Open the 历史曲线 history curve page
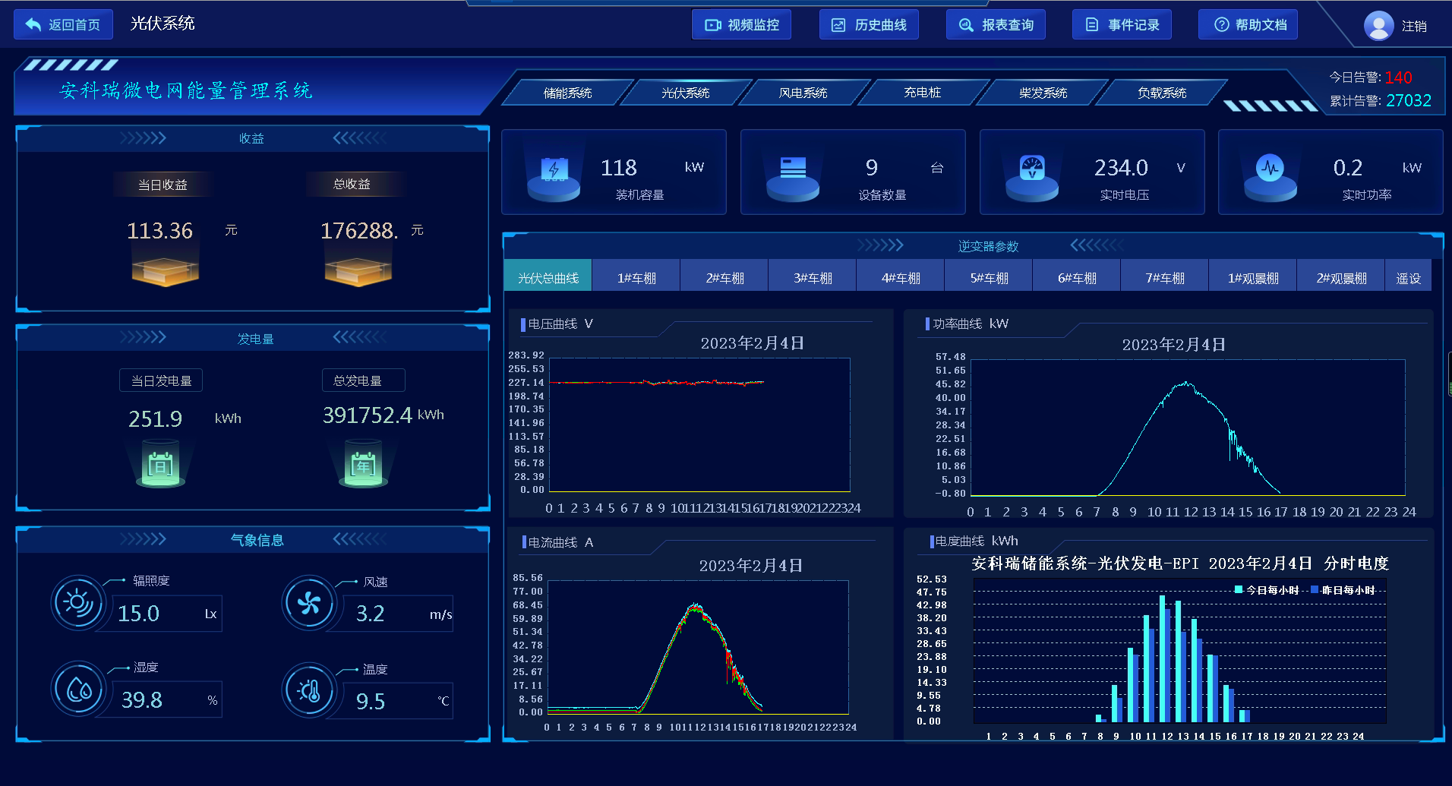 869,25
